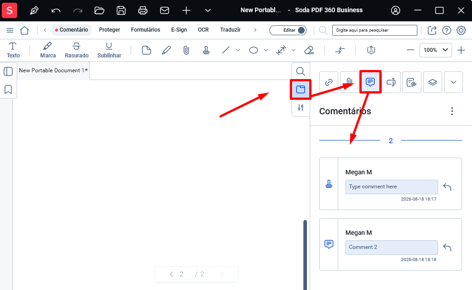472x290 pixels.
Task: Open properties sliders icon in side strip
Action: [x=300, y=108]
